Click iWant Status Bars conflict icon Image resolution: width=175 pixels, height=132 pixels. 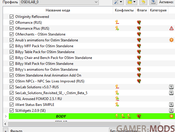coord(117,104)
